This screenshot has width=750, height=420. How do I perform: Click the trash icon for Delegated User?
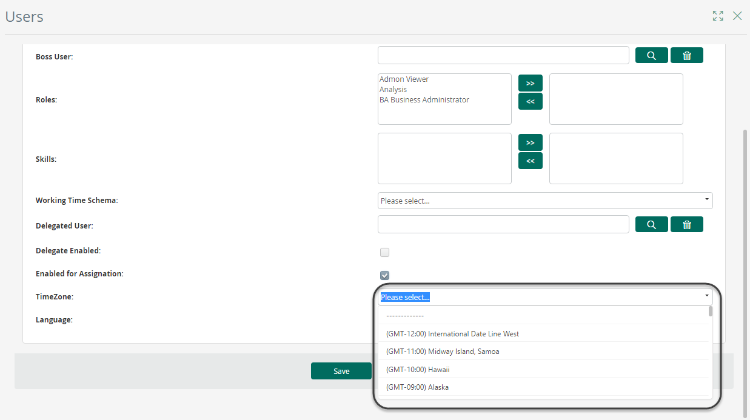[686, 225]
